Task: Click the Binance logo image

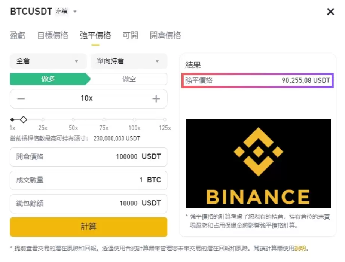Action: [258, 164]
